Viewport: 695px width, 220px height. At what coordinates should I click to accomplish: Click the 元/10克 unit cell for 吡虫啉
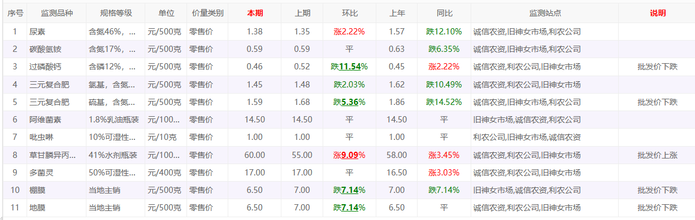click(x=162, y=137)
